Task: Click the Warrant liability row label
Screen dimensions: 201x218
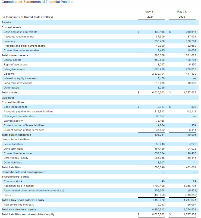Action: point(13,121)
